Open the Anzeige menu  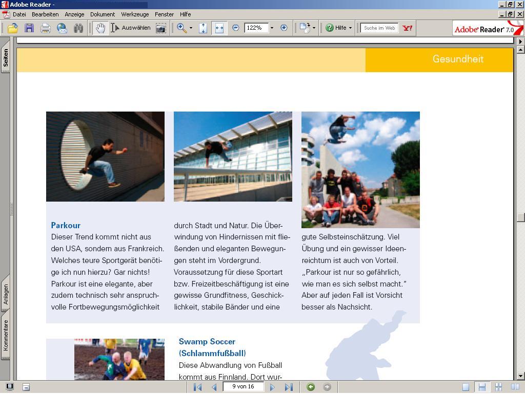pyautogui.click(x=74, y=14)
